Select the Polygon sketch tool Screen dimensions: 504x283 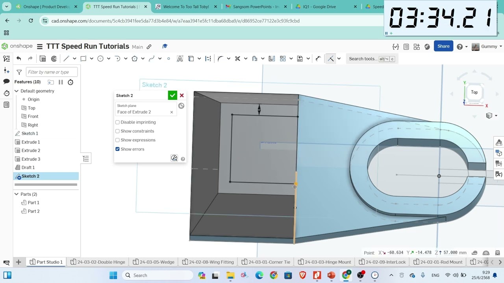click(134, 59)
